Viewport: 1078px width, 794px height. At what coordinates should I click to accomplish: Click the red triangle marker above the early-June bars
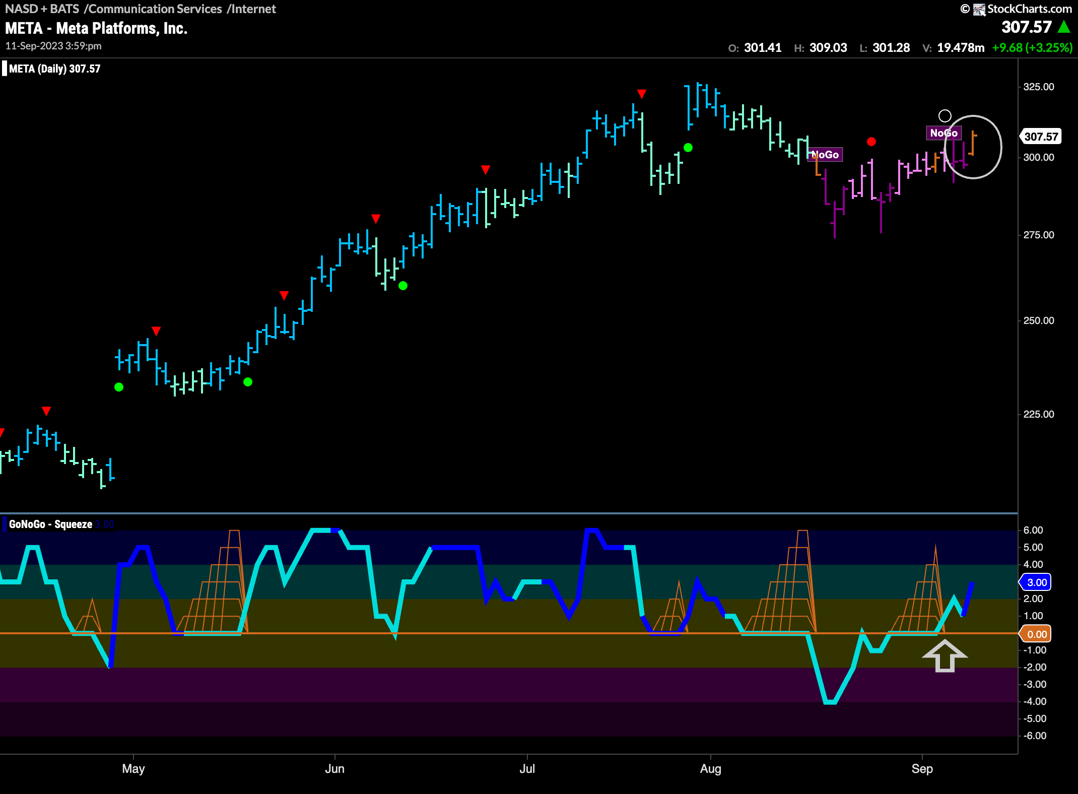pos(376,219)
